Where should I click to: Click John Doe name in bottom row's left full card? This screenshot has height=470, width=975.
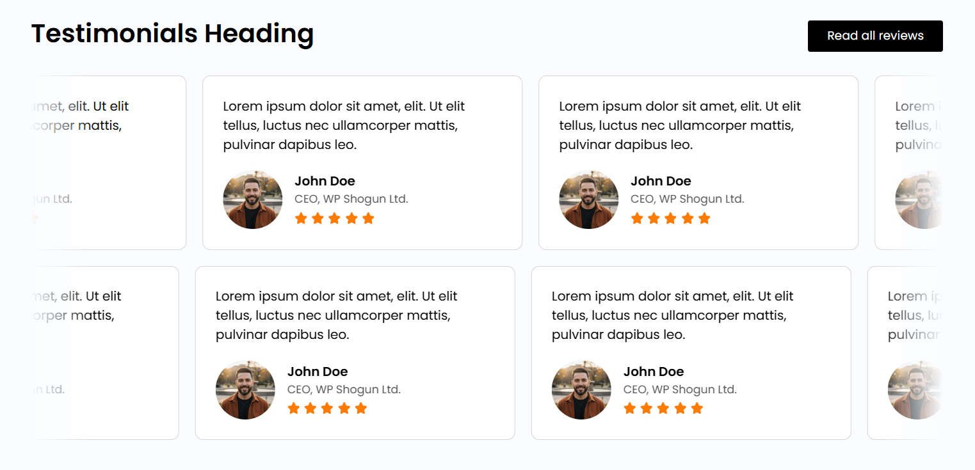(318, 372)
